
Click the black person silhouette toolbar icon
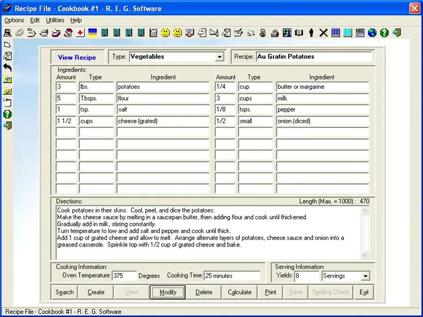tap(311, 33)
